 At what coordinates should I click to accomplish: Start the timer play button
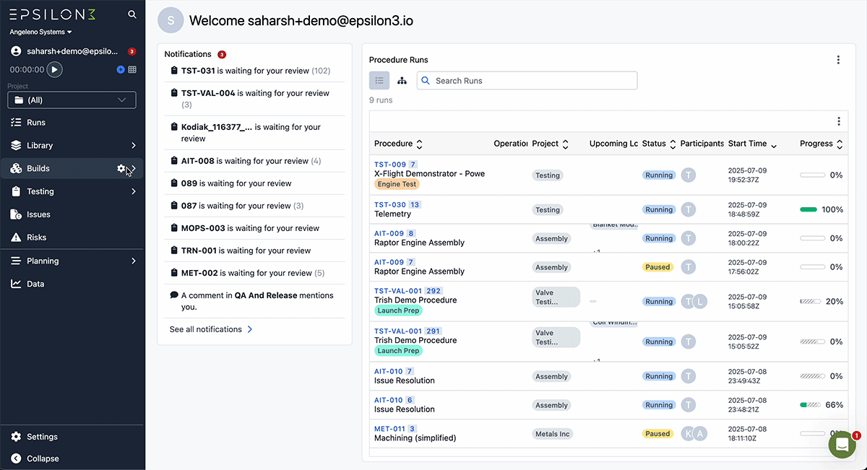54,69
